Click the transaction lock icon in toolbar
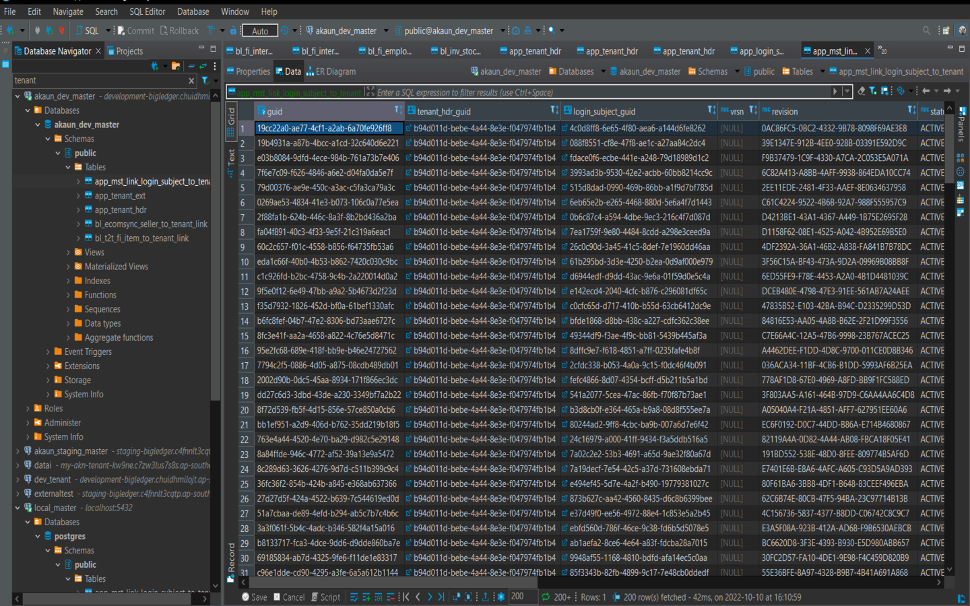Viewport: 970px width, 606px height. 233,30
